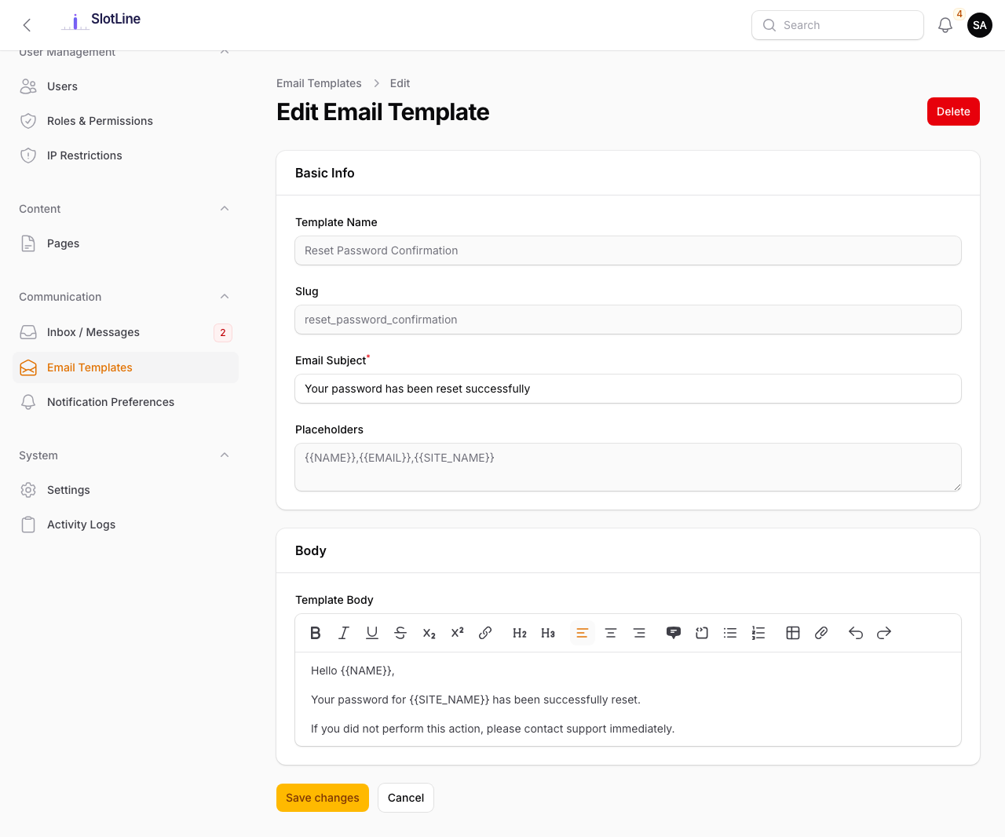
Task: Click the Placeholders textarea resize handle
Action: [956, 486]
